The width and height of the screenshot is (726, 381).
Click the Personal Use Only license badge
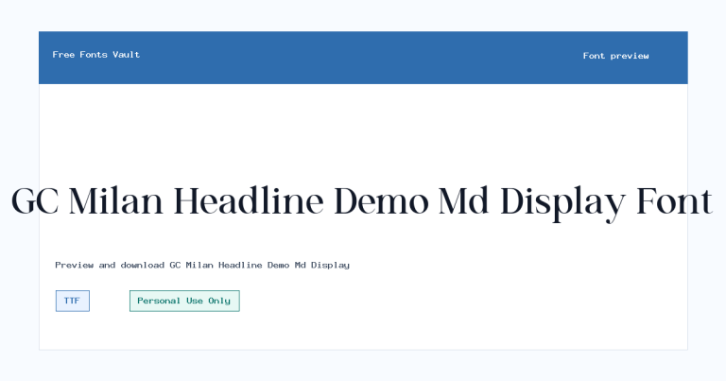(184, 301)
